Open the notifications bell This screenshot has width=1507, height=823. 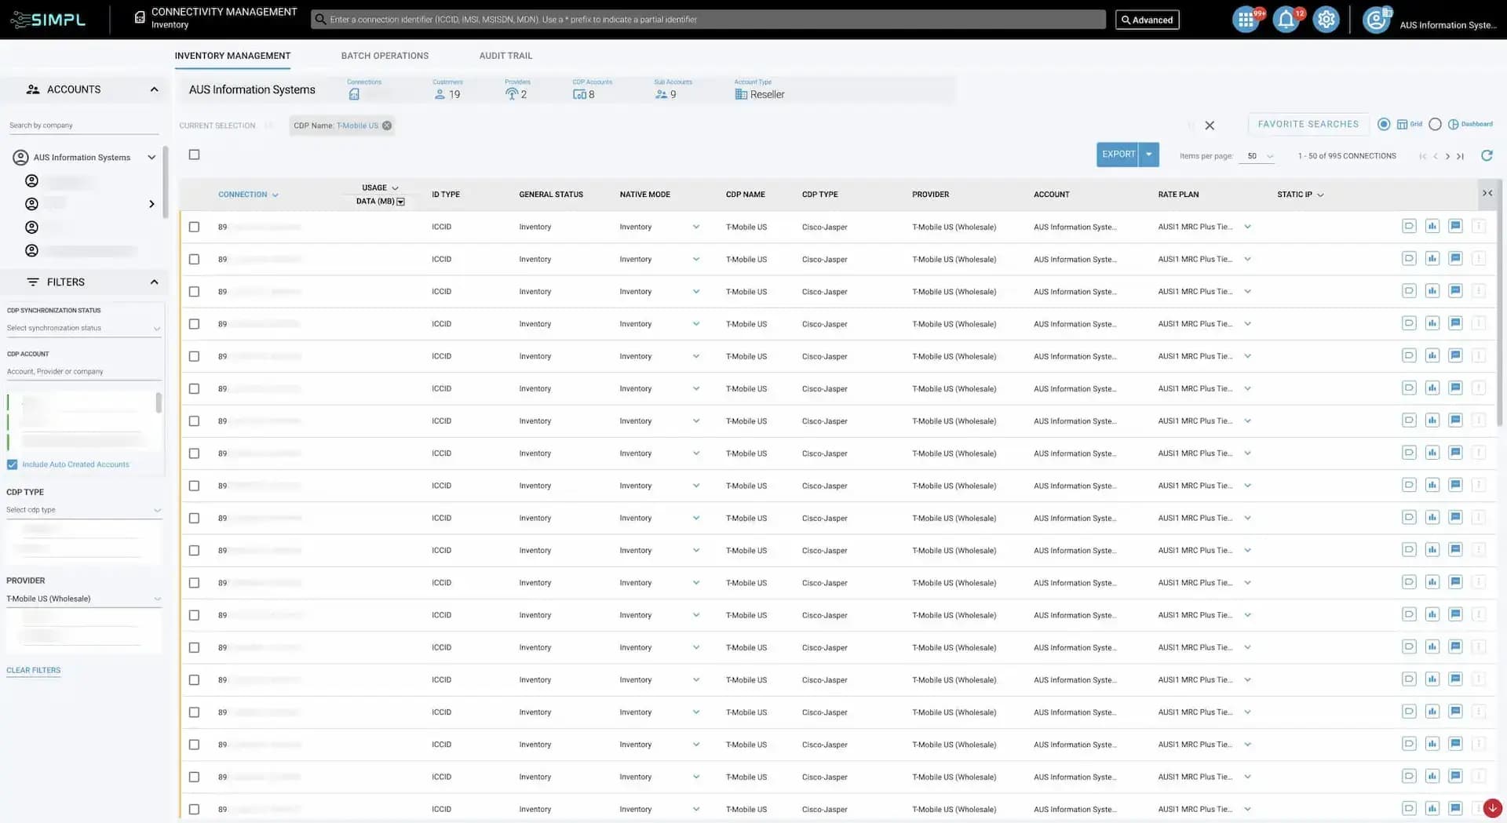click(1286, 20)
